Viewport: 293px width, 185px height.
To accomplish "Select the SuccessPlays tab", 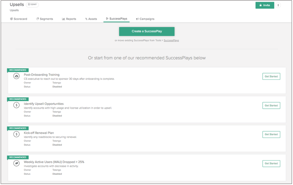I will click(x=117, y=19).
